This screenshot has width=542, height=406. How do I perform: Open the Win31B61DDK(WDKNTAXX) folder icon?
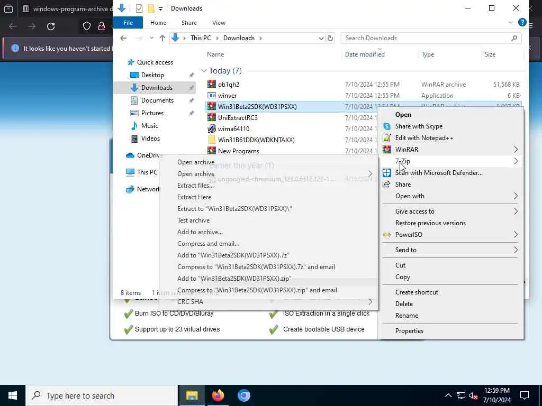point(212,140)
